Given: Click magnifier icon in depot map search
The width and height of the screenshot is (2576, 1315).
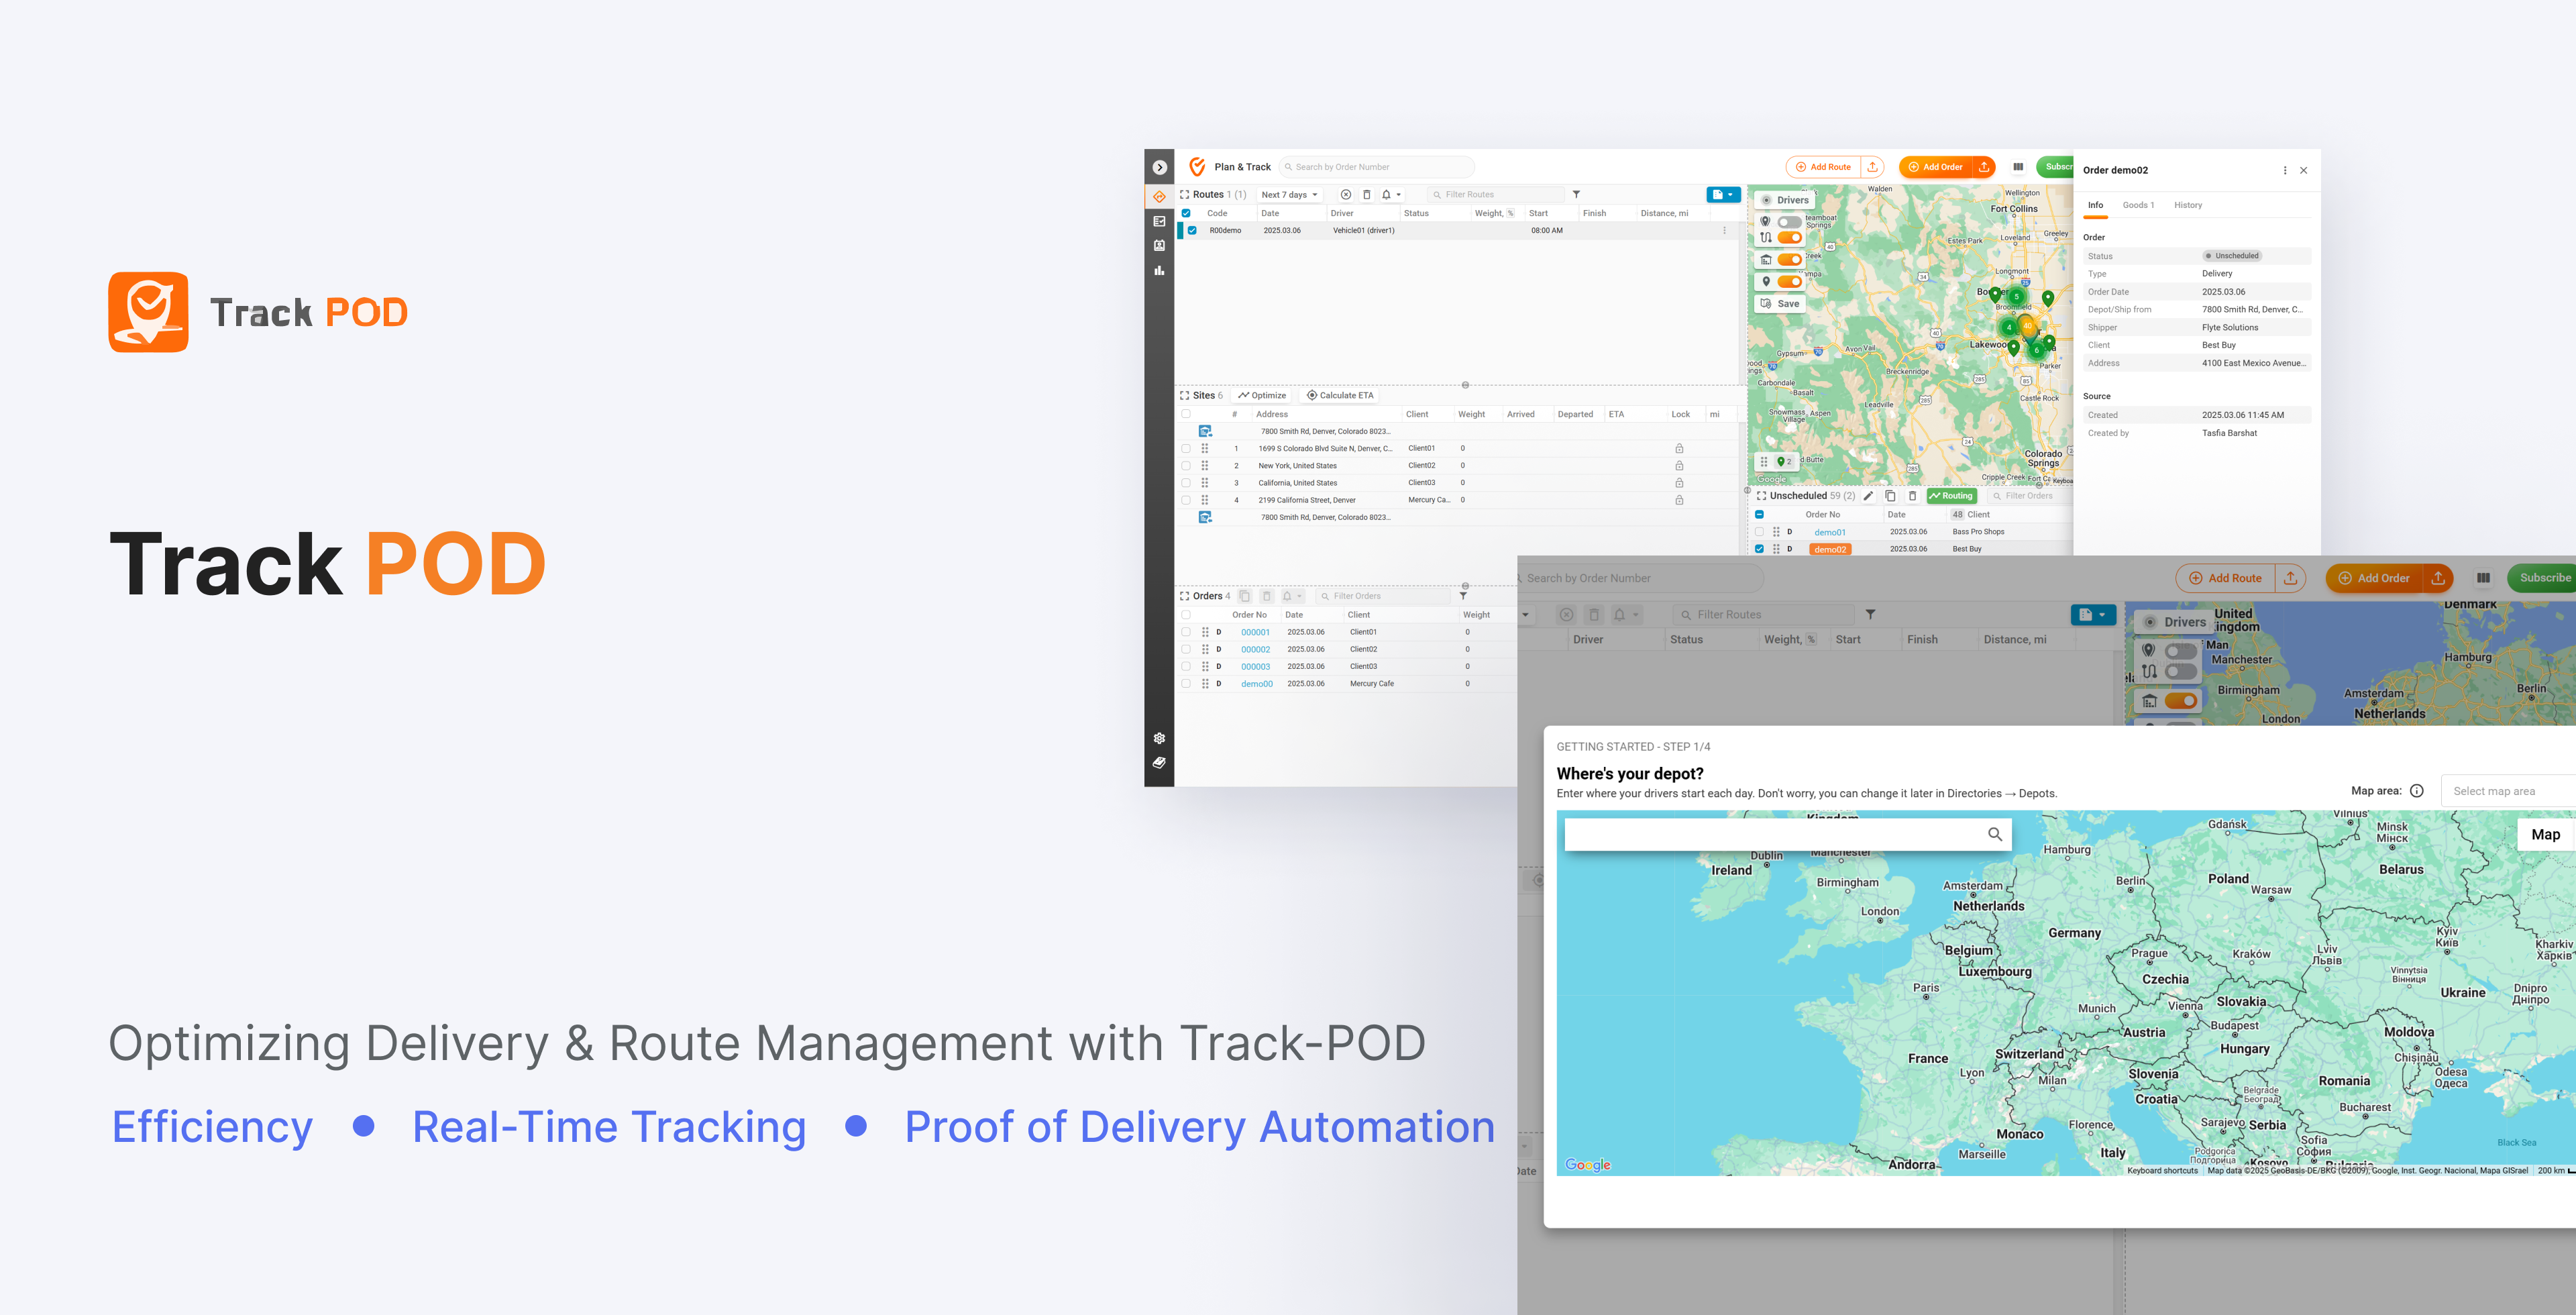Looking at the screenshot, I should pos(1994,834).
